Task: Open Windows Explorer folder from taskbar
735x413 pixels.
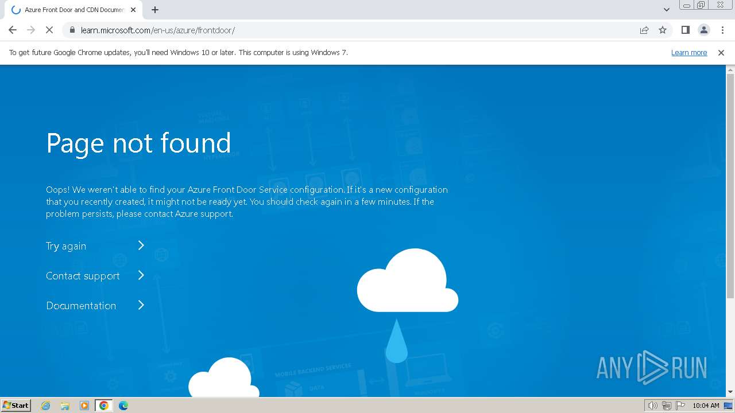Action: coord(65,406)
